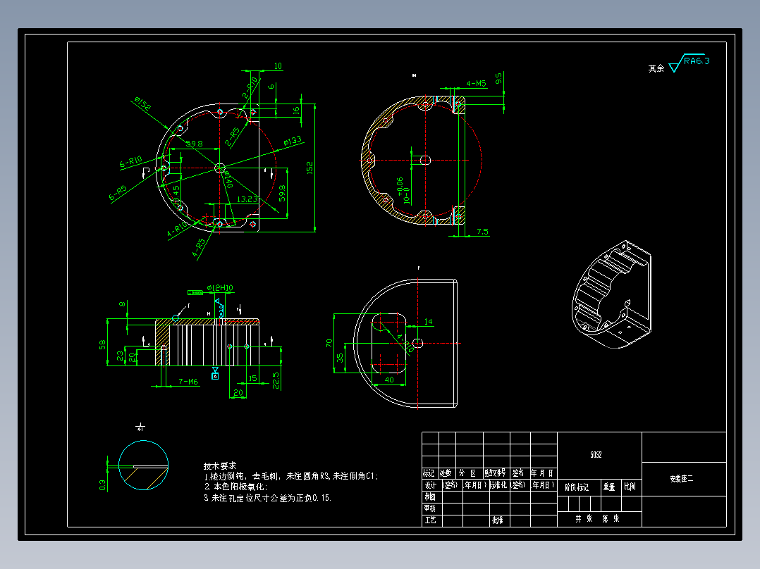Viewport: 760px width, 569px height.
Task: Select the 9.5 dimension text
Action: [x=498, y=78]
